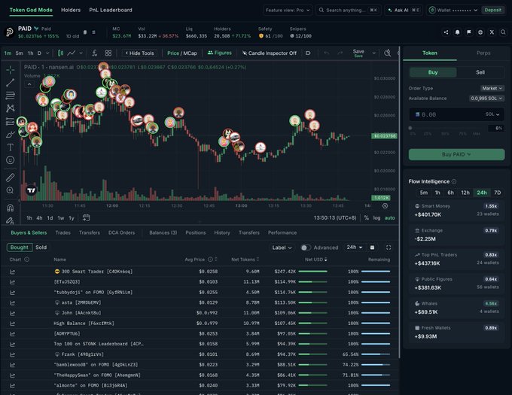Click the buy amount percentage slider handle

pos(410,128)
